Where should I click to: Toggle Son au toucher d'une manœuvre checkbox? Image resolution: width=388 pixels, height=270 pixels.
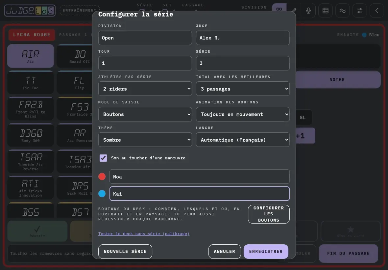pos(103,158)
